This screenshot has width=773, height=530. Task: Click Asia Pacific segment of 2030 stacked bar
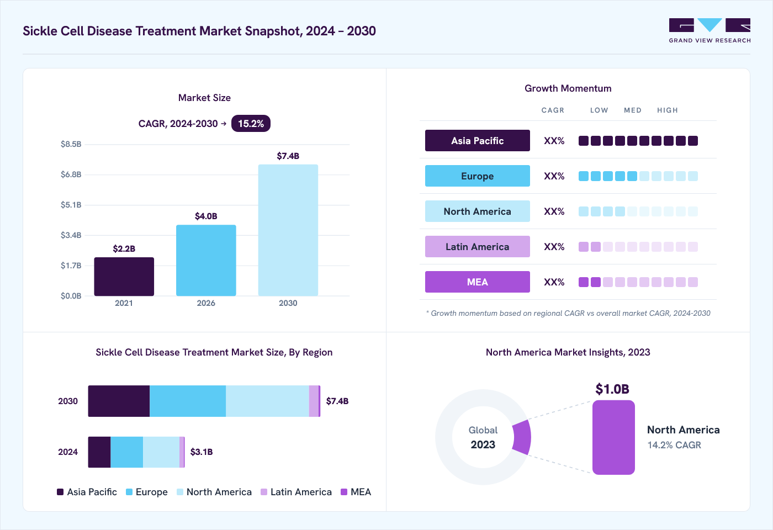tap(119, 401)
